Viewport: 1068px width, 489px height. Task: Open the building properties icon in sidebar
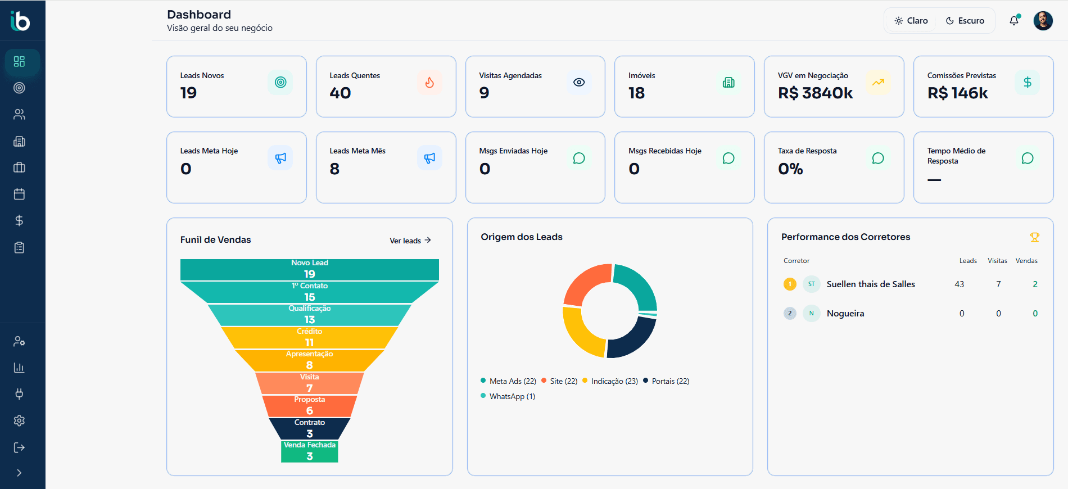pyautogui.click(x=19, y=141)
